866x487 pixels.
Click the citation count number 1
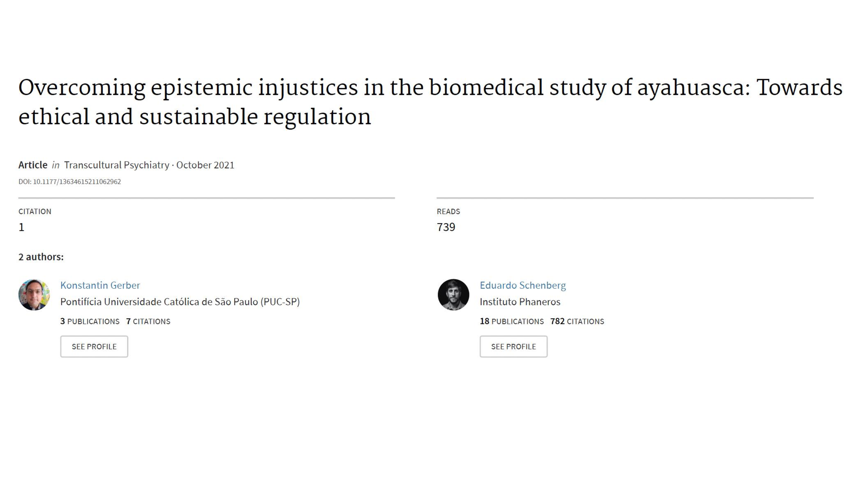[x=21, y=227]
